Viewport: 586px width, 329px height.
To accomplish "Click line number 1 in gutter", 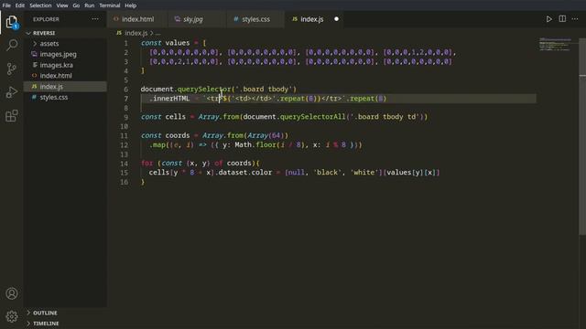I will tap(126, 43).
